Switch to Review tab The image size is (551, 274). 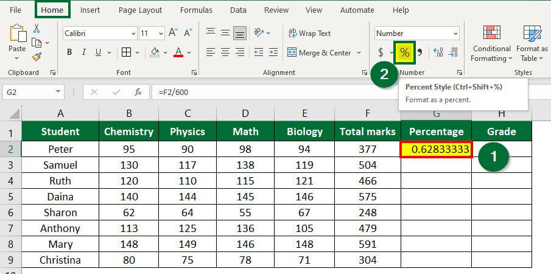276,10
